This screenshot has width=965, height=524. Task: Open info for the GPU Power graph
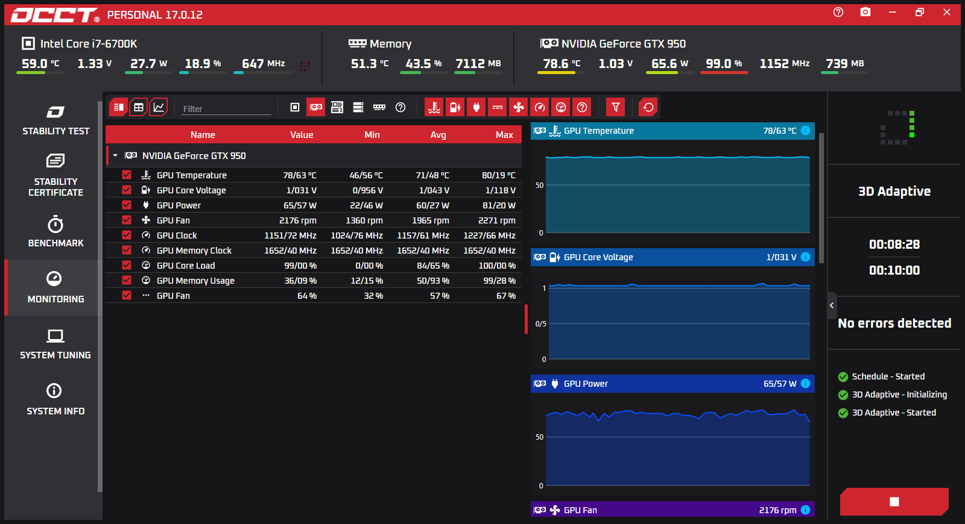click(806, 384)
